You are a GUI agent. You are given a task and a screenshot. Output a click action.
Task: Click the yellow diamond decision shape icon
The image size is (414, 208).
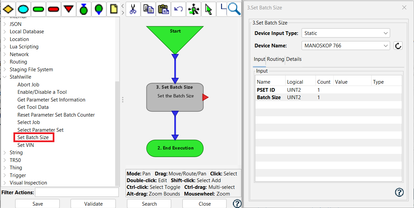point(8,9)
